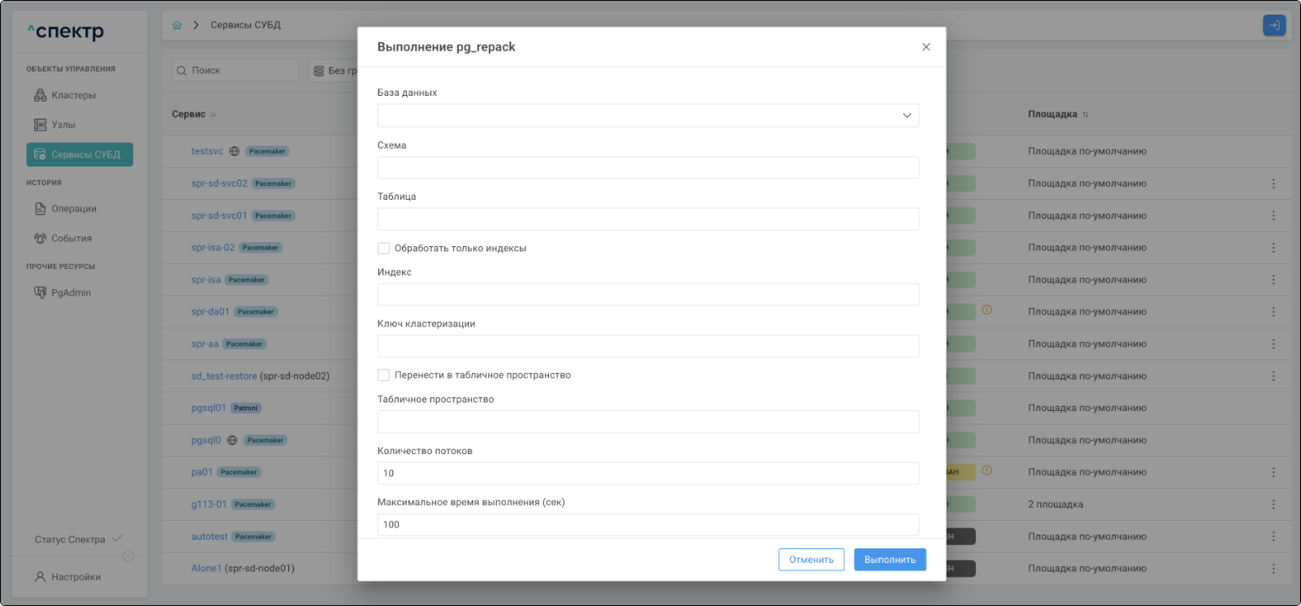Expand the 'База данных' dropdown

tap(648, 115)
